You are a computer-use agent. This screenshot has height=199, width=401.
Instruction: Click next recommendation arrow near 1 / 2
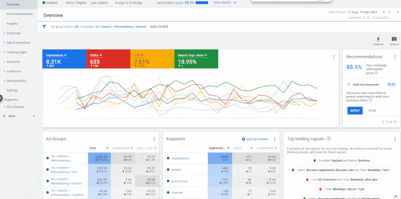pyautogui.click(x=395, y=122)
